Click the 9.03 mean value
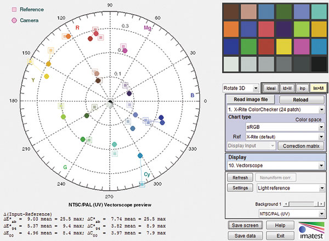The image size is (329, 241). tap(32, 219)
